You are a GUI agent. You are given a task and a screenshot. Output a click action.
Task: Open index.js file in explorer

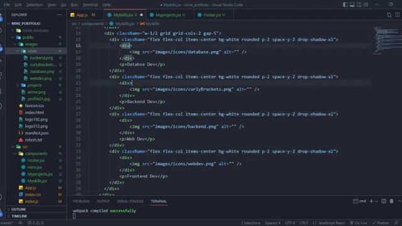tap(31, 202)
